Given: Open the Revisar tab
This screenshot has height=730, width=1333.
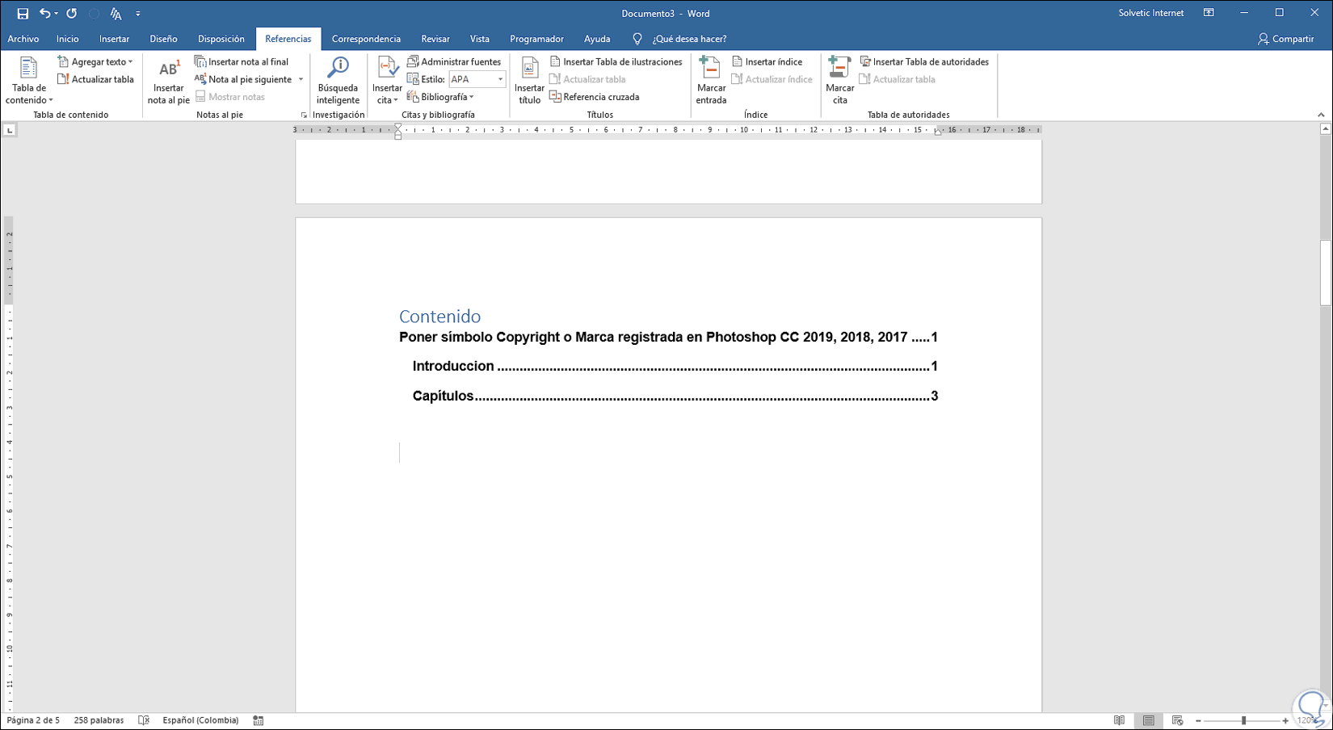Looking at the screenshot, I should click(435, 39).
